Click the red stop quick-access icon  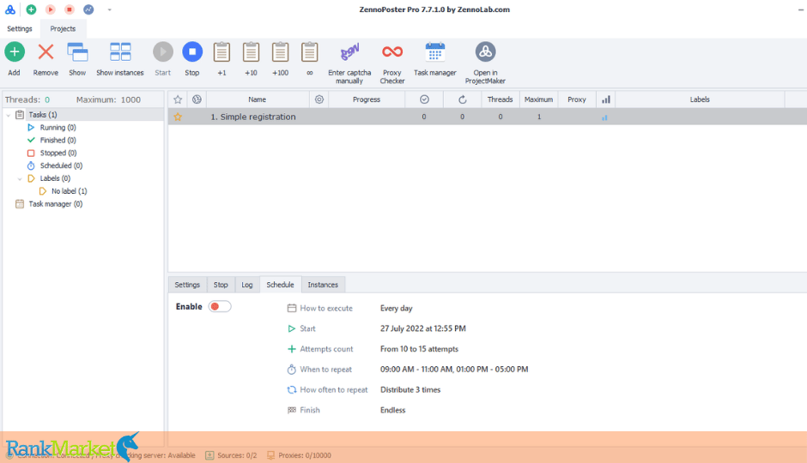click(70, 9)
